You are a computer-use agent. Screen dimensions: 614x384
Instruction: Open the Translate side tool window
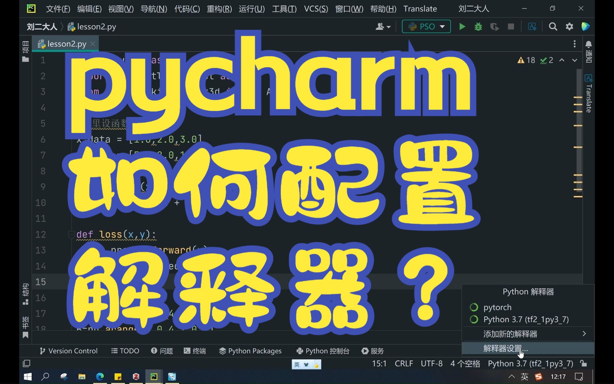(588, 94)
